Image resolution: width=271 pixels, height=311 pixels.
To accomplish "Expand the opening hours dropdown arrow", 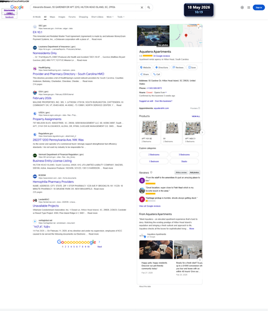I will pyautogui.click(x=166, y=93).
